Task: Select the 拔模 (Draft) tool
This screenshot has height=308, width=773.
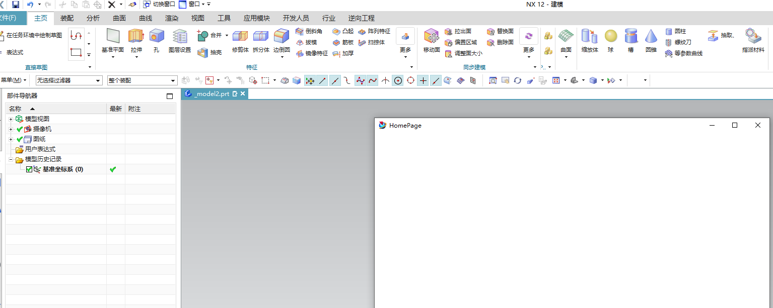Action: click(x=311, y=42)
